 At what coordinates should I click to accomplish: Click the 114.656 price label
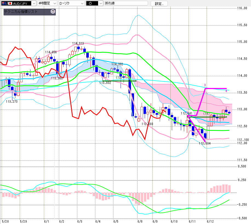(x=51, y=52)
